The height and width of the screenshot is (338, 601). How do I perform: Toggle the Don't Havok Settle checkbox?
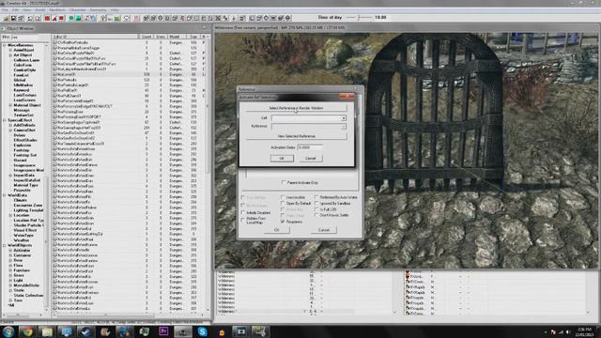click(x=316, y=215)
